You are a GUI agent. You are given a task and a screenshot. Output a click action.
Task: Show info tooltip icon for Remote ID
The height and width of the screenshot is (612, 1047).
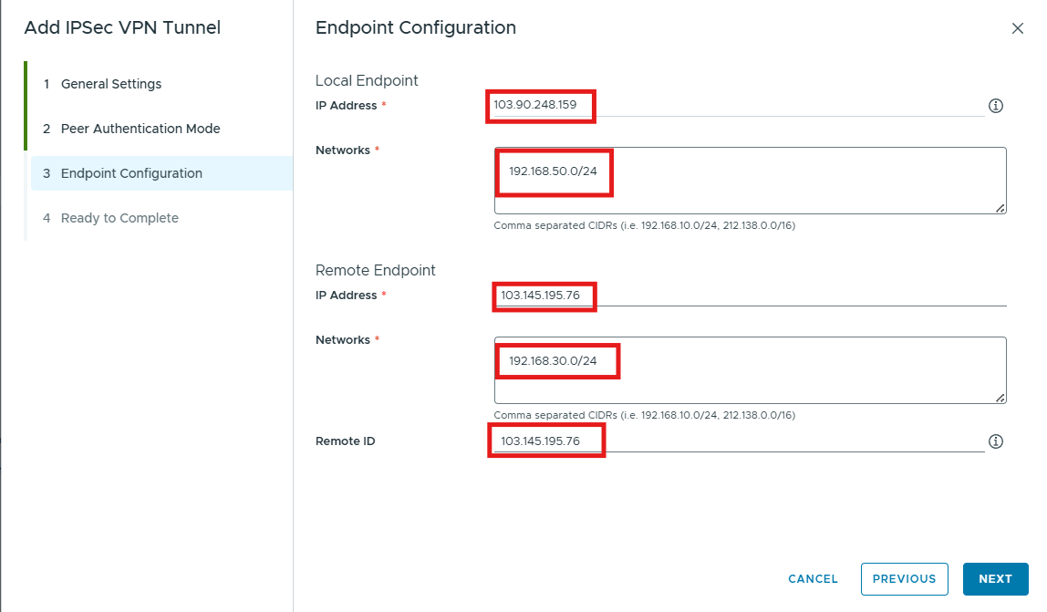(996, 441)
